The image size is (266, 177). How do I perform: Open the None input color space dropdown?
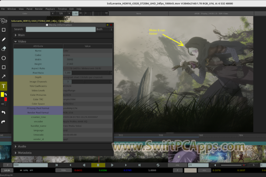(x=139, y=13)
